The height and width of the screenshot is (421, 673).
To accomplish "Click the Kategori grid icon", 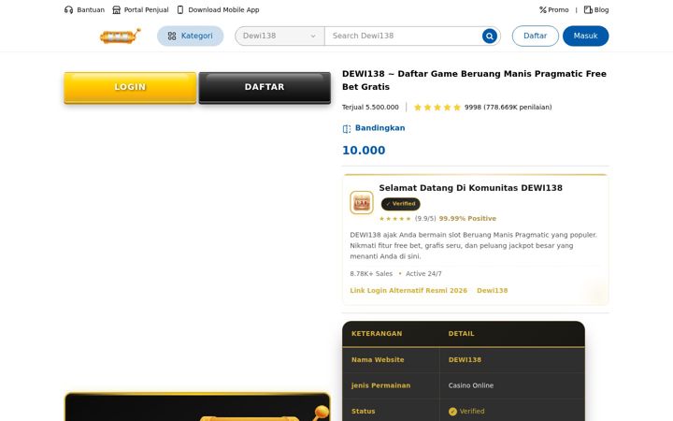I will click(172, 36).
